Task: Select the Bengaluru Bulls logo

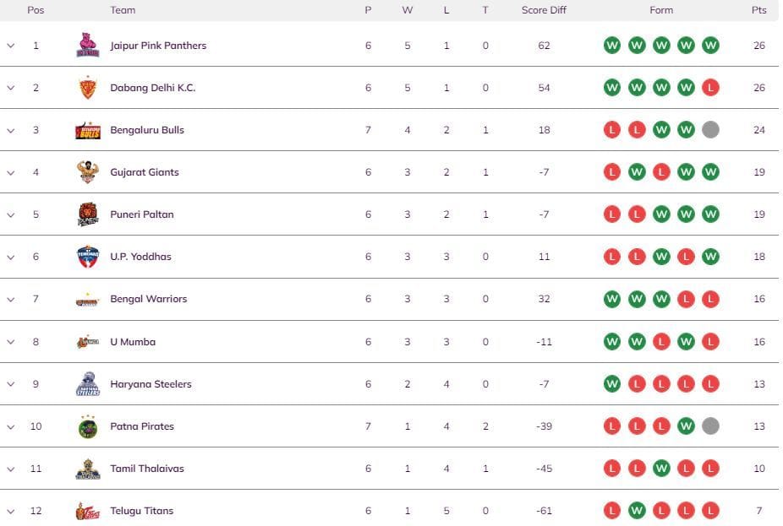Action: click(x=88, y=129)
